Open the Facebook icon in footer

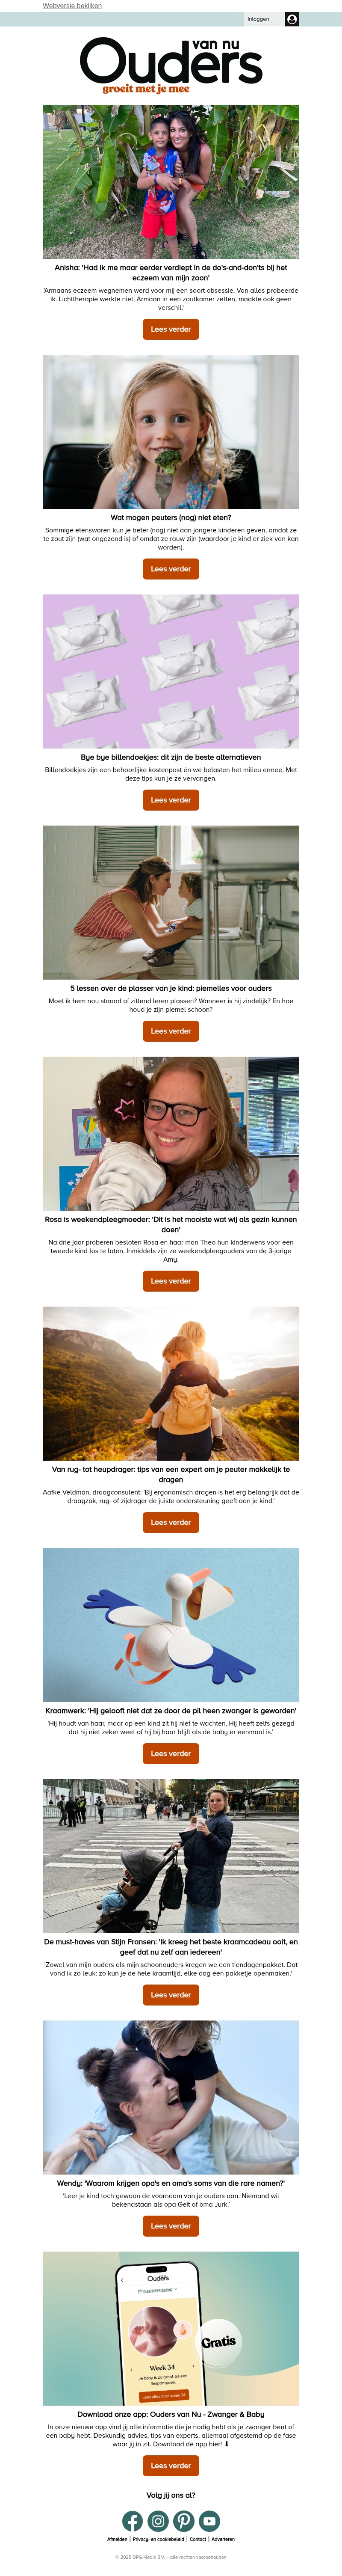(x=132, y=2521)
